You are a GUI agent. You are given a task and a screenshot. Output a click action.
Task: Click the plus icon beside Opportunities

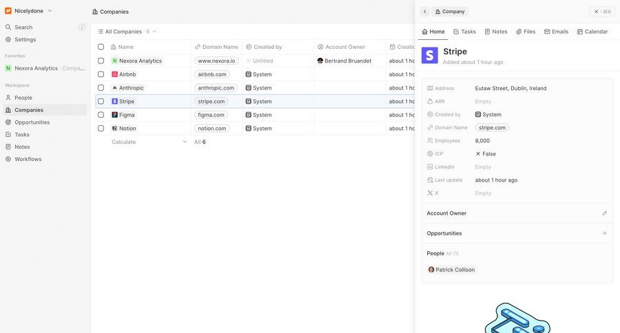605,233
